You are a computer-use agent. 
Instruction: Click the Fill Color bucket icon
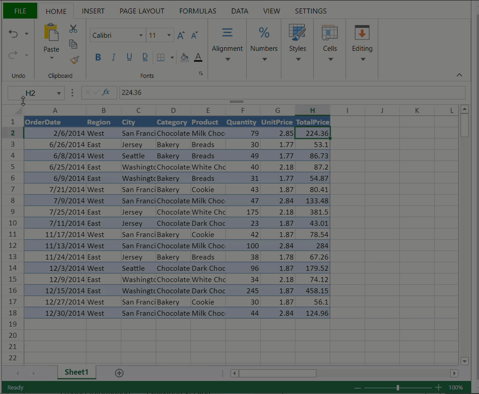pos(184,57)
